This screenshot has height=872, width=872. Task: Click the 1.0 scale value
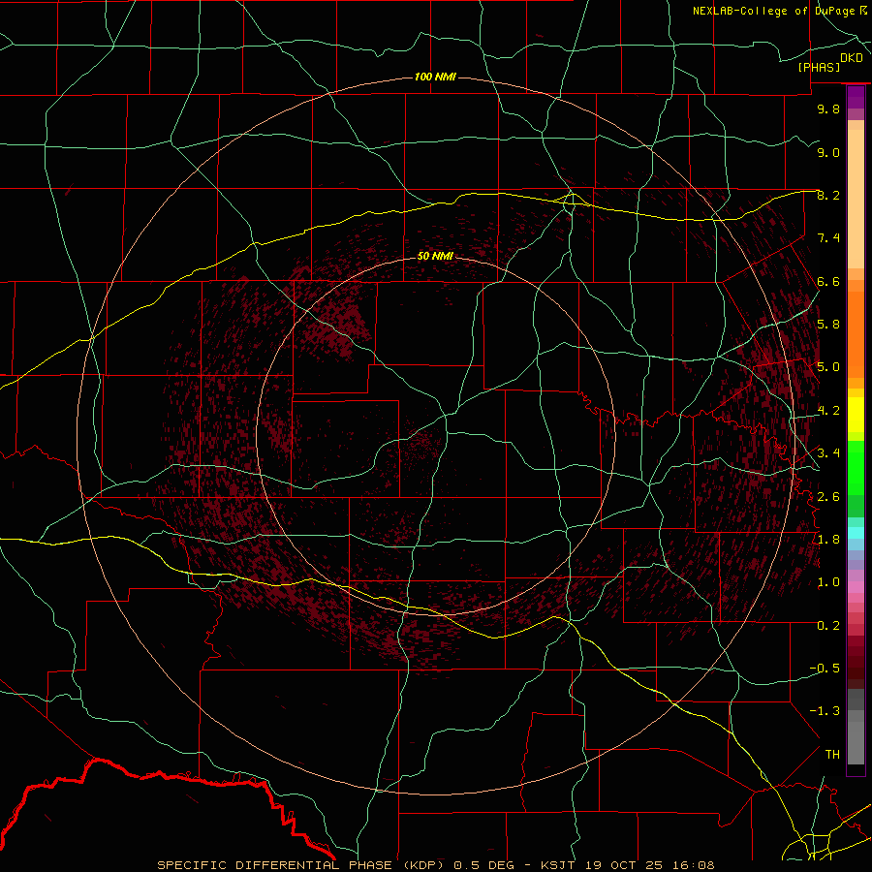828,582
